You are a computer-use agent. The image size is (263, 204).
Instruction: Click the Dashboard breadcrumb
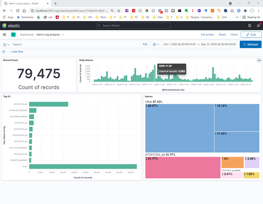[x=26, y=35]
